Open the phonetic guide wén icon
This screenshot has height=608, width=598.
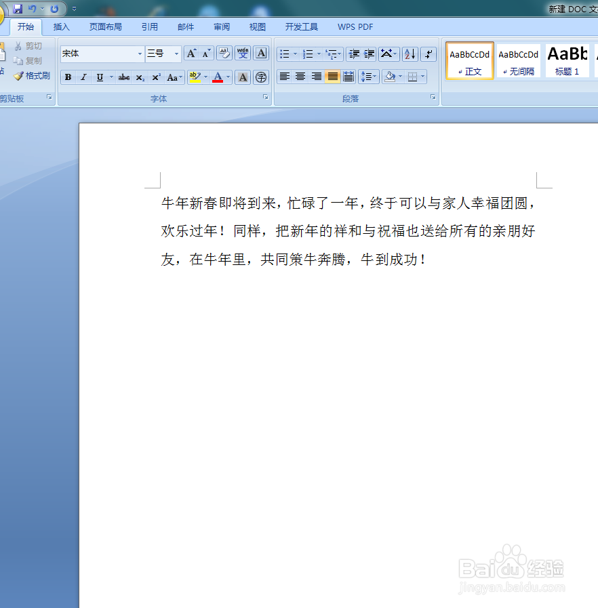click(x=243, y=54)
